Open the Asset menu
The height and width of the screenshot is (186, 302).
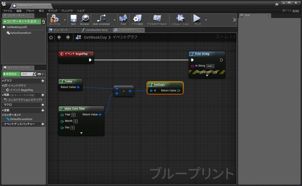pos(30,11)
